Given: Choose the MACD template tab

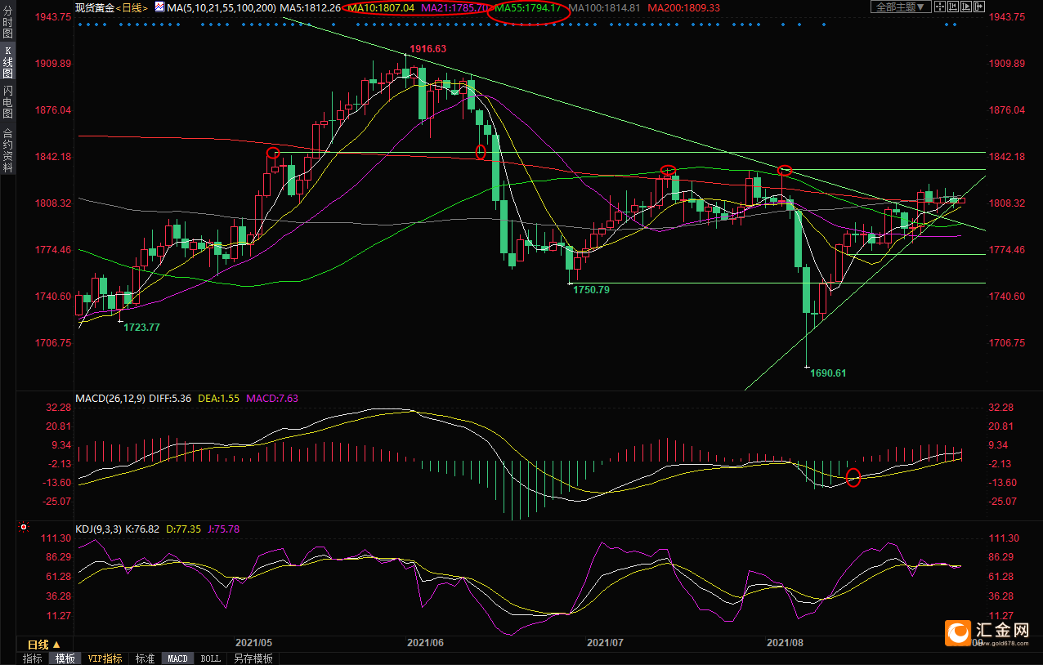Looking at the screenshot, I should pos(177,658).
